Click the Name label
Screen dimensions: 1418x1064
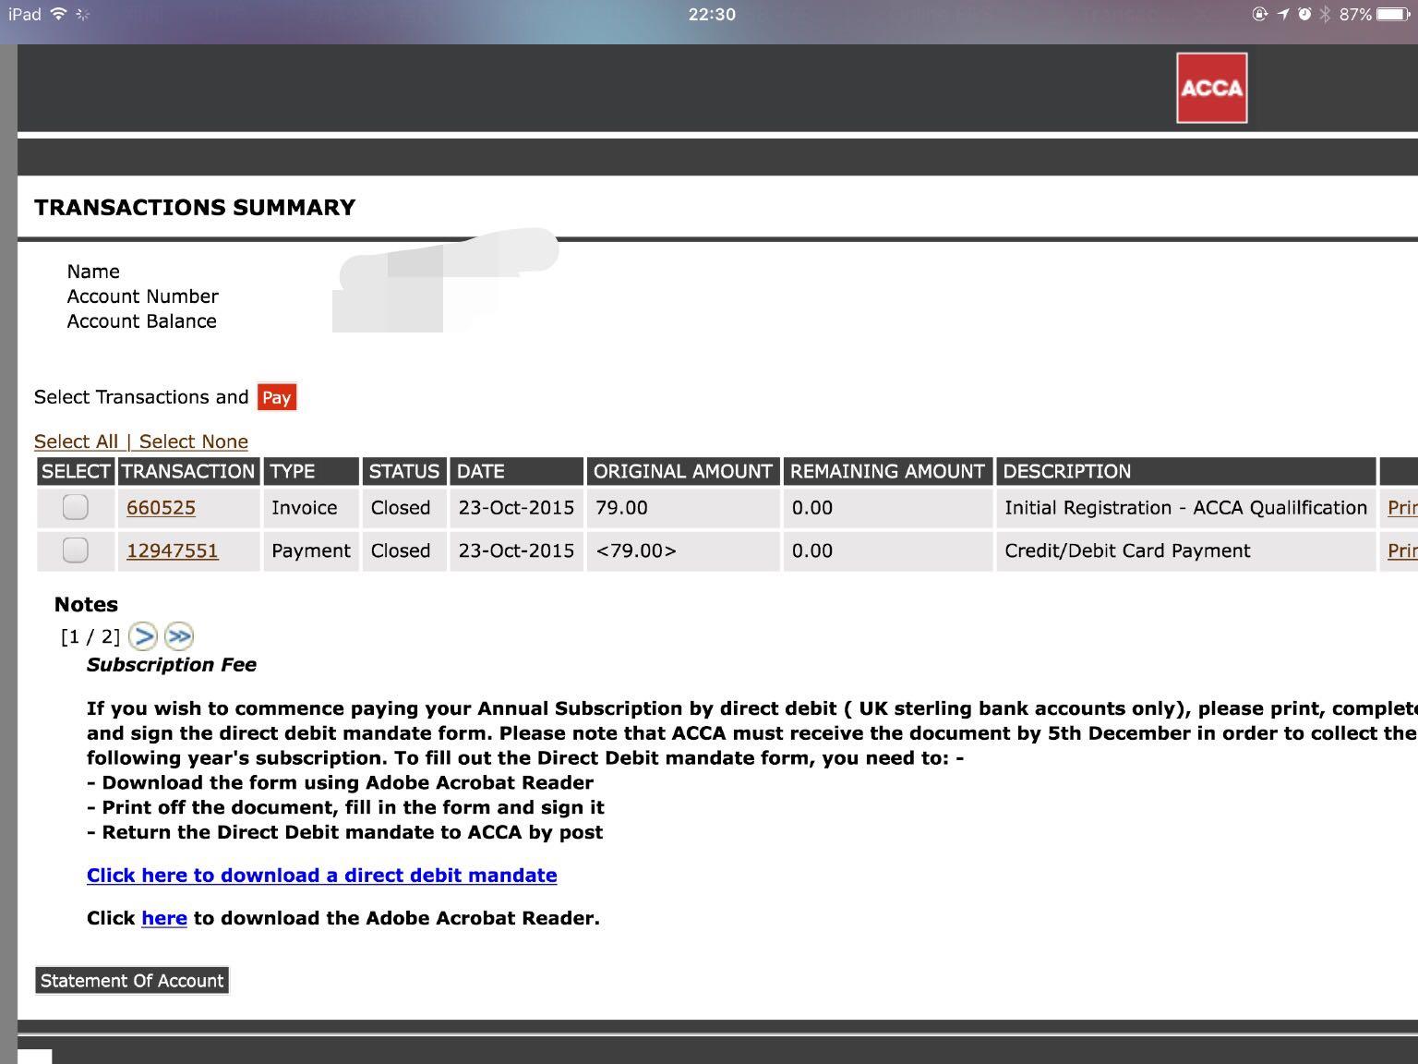(x=93, y=272)
